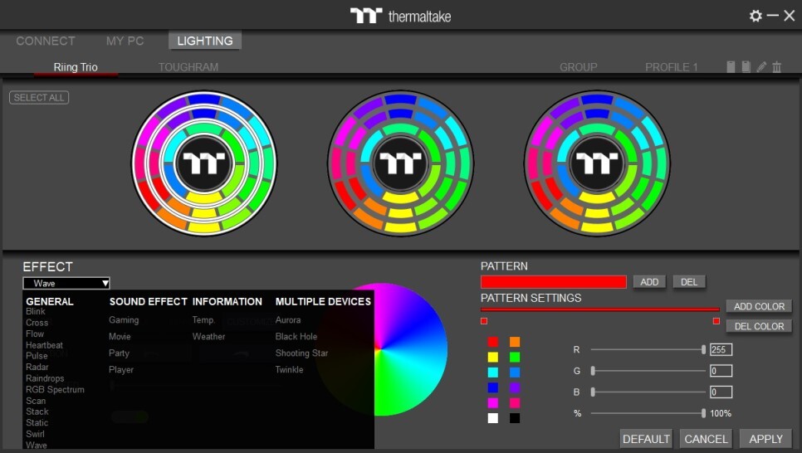Select the right red gradient stop marker
Image resolution: width=802 pixels, height=453 pixels.
pyautogui.click(x=716, y=321)
